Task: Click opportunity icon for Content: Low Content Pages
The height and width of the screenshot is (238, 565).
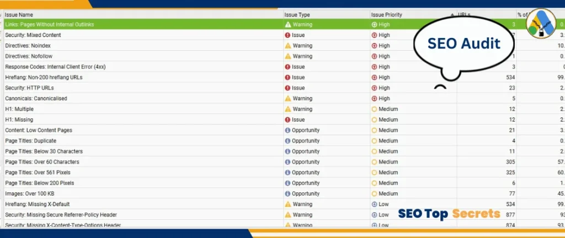Action: click(x=287, y=131)
